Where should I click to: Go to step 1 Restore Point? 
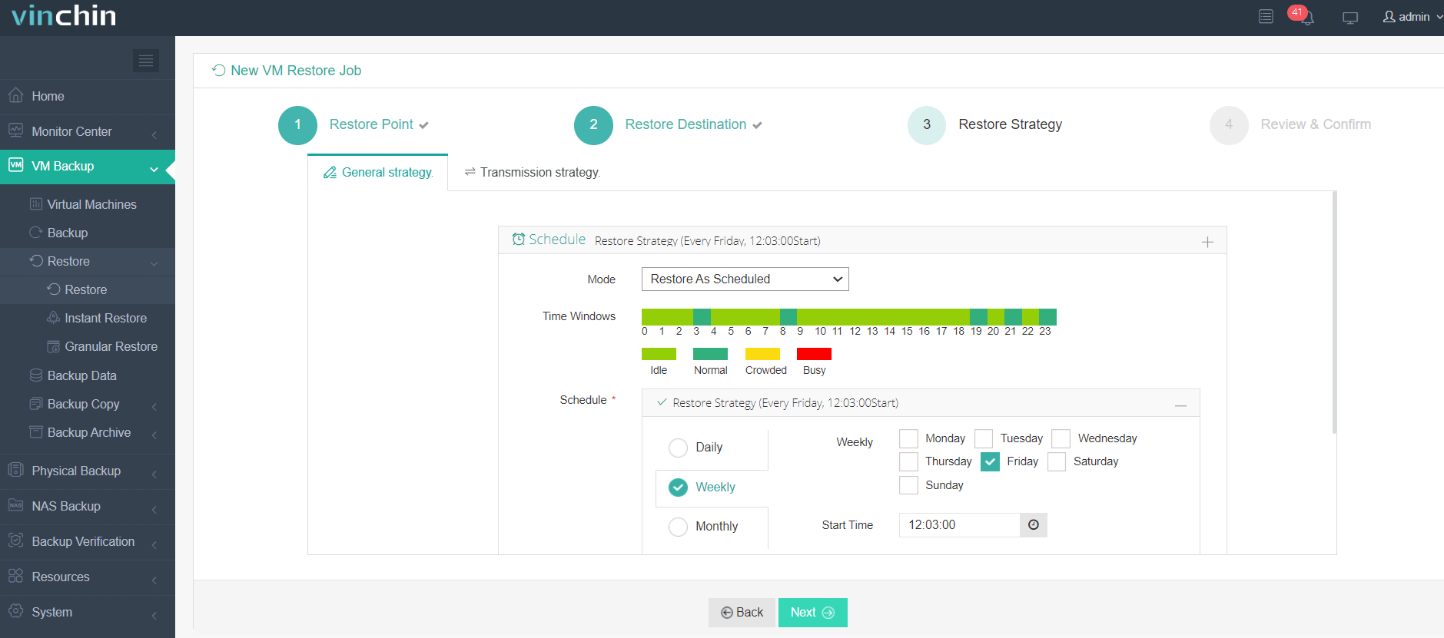[x=354, y=124]
